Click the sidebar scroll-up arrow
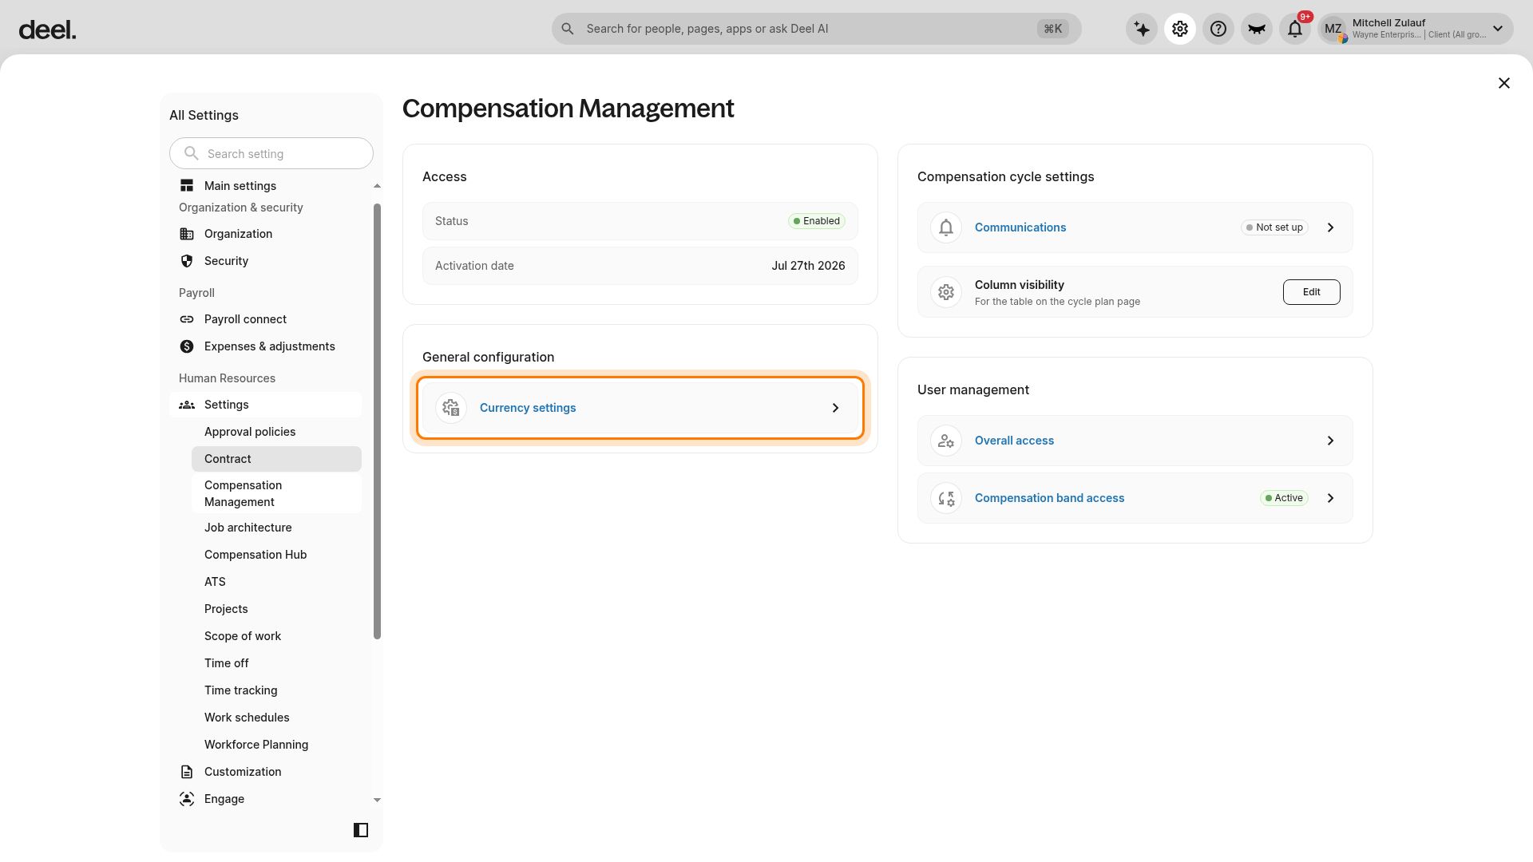 tap(377, 186)
